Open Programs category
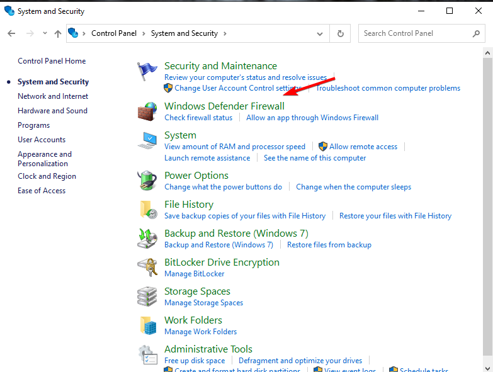 click(33, 125)
